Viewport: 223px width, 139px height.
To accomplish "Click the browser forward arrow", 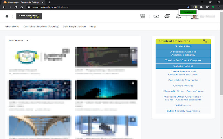I will [10, 7].
